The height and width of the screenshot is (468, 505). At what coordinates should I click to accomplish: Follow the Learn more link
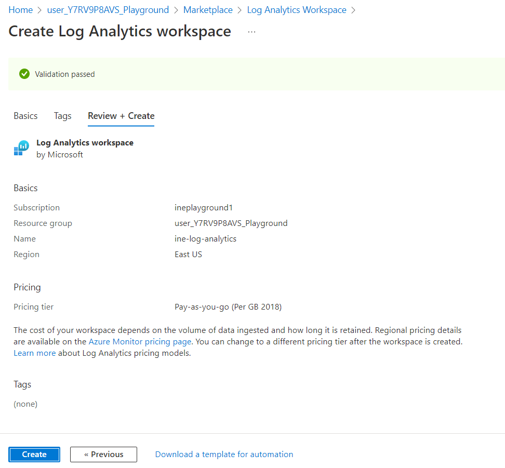click(34, 353)
